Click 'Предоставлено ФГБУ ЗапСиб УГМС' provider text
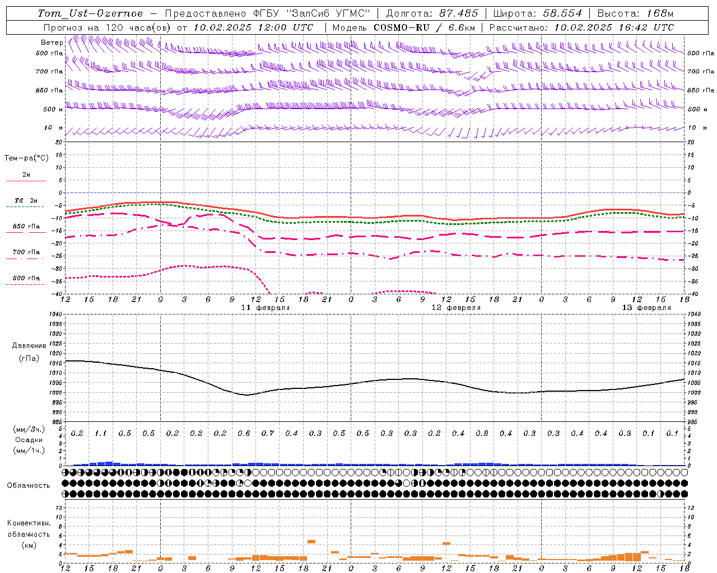Screen dimensions: 717x573 [268, 13]
